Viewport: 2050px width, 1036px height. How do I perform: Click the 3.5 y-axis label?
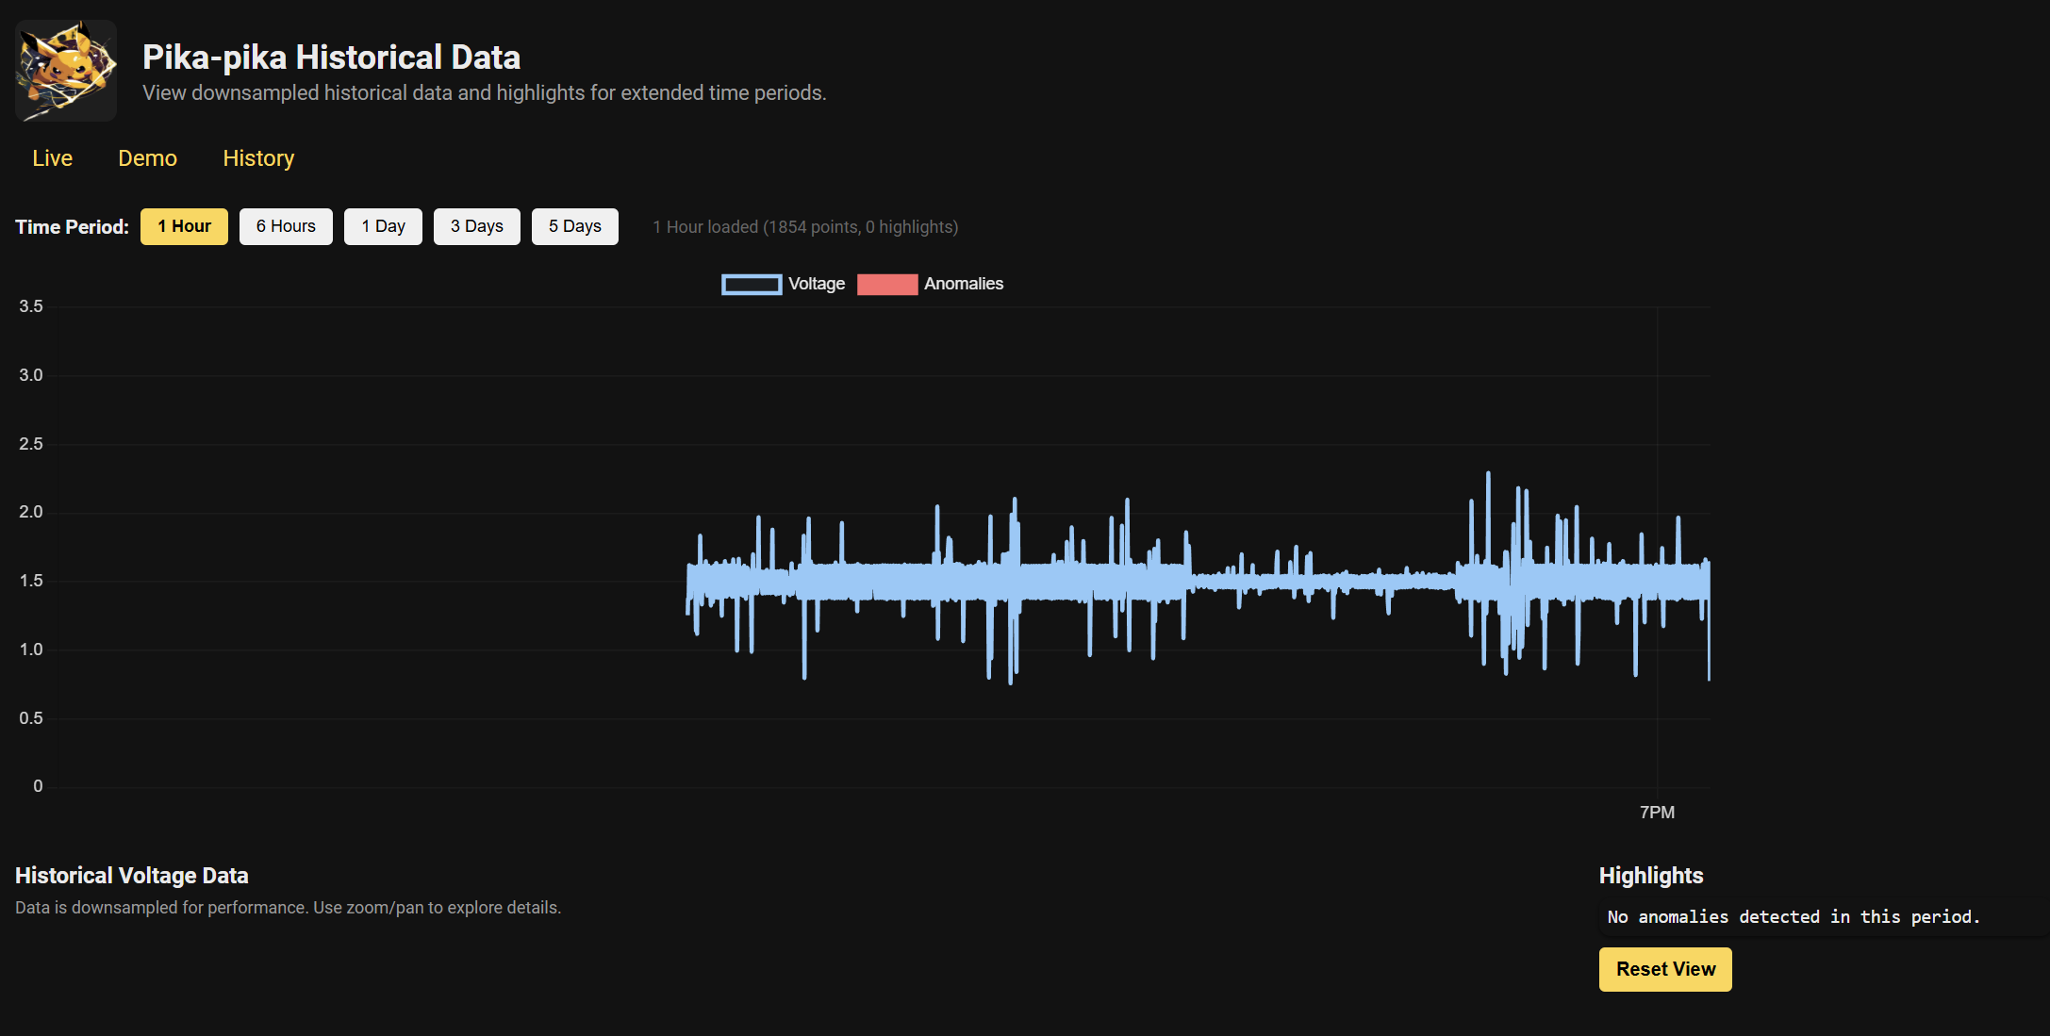[x=31, y=306]
